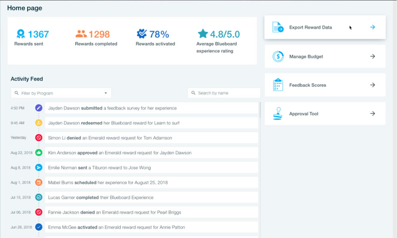Image resolution: width=397 pixels, height=238 pixels.
Task: Click the green thumbs-up approved icon
Action: (x=39, y=153)
